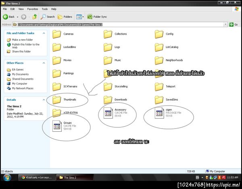Click the Windows Start orb
The height and width of the screenshot is (189, 242).
coord(7,177)
